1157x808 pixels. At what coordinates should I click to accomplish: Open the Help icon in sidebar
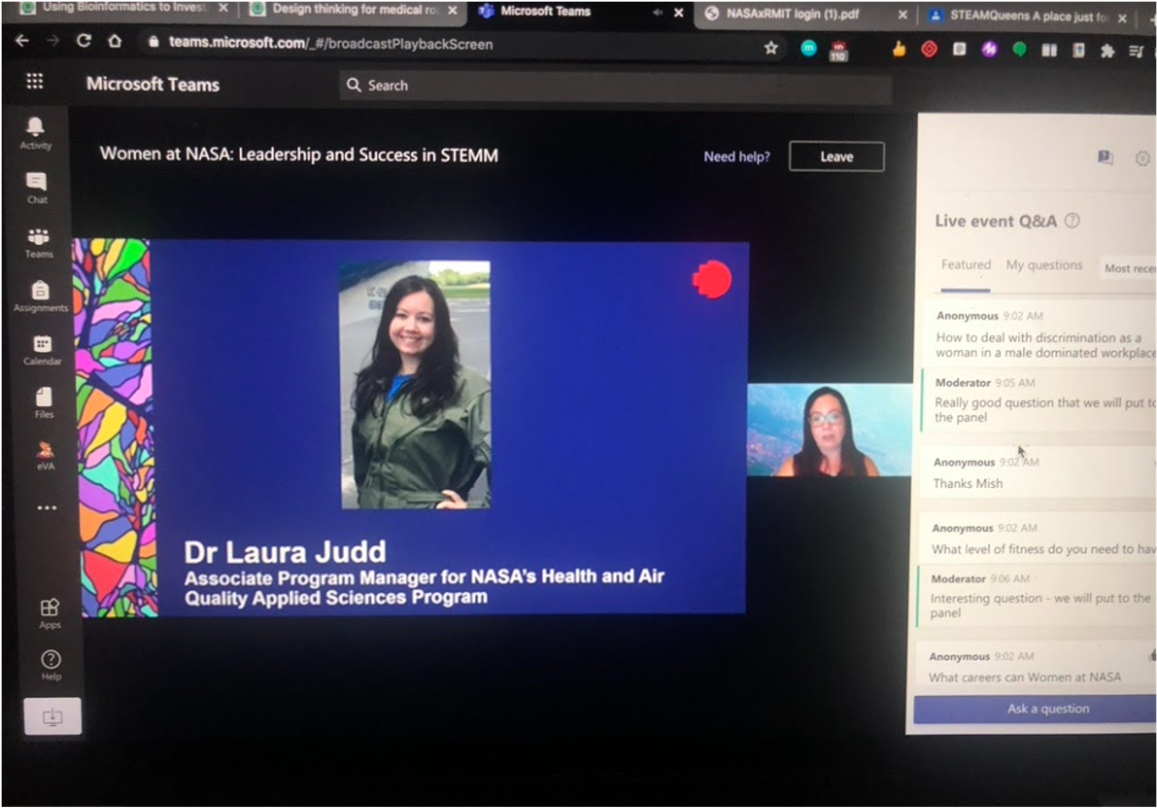click(x=51, y=664)
